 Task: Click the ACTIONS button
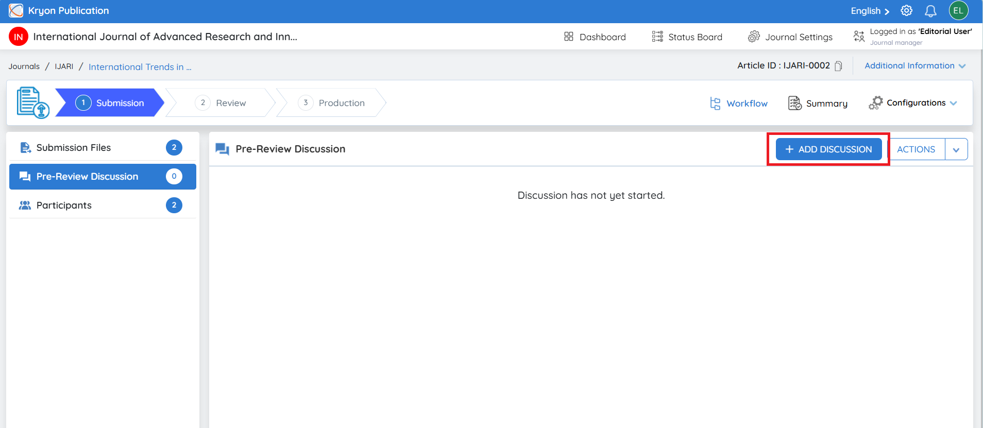click(916, 149)
